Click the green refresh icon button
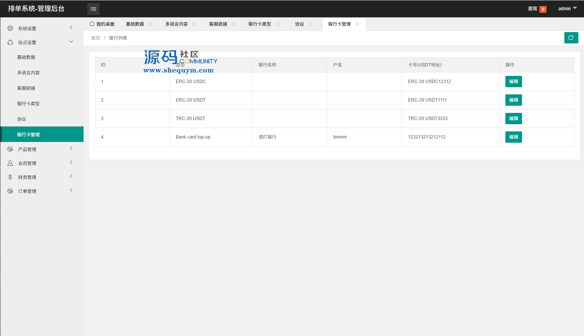The height and width of the screenshot is (336, 584). coord(571,38)
